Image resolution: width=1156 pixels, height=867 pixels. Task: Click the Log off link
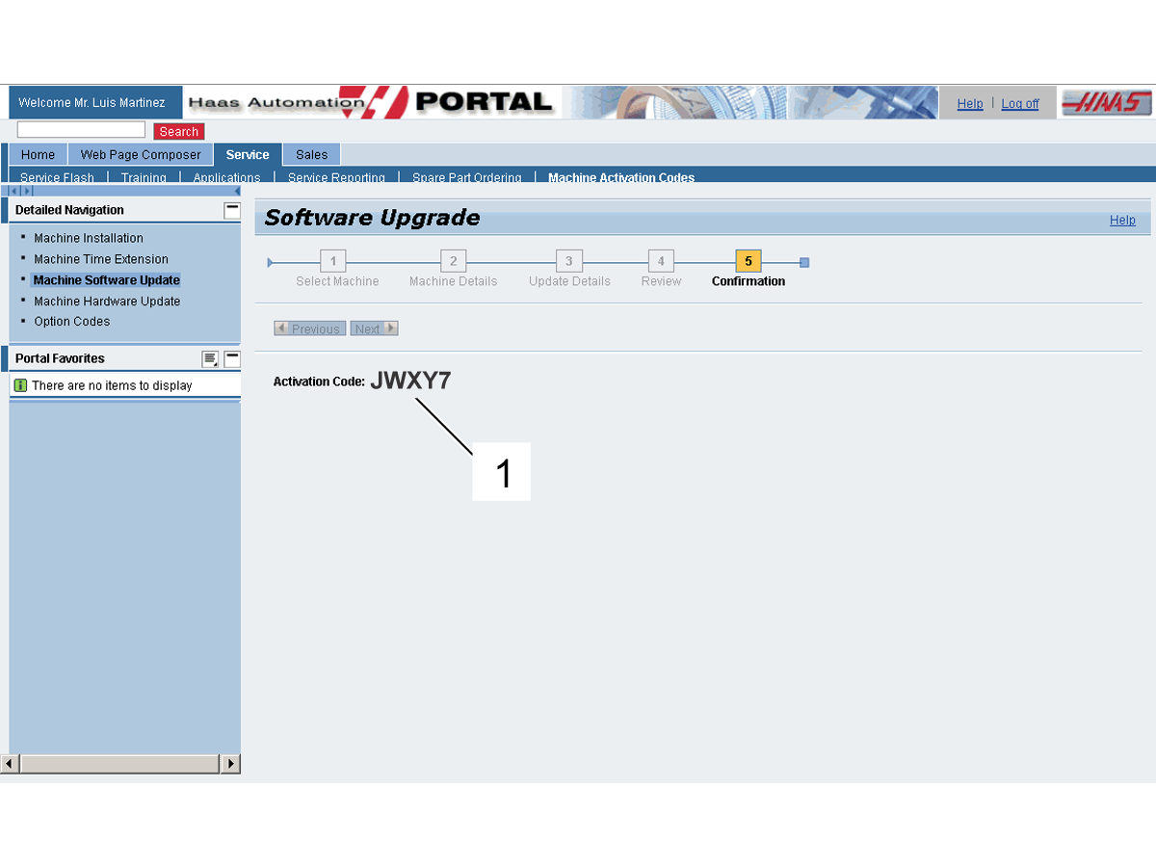(1020, 103)
